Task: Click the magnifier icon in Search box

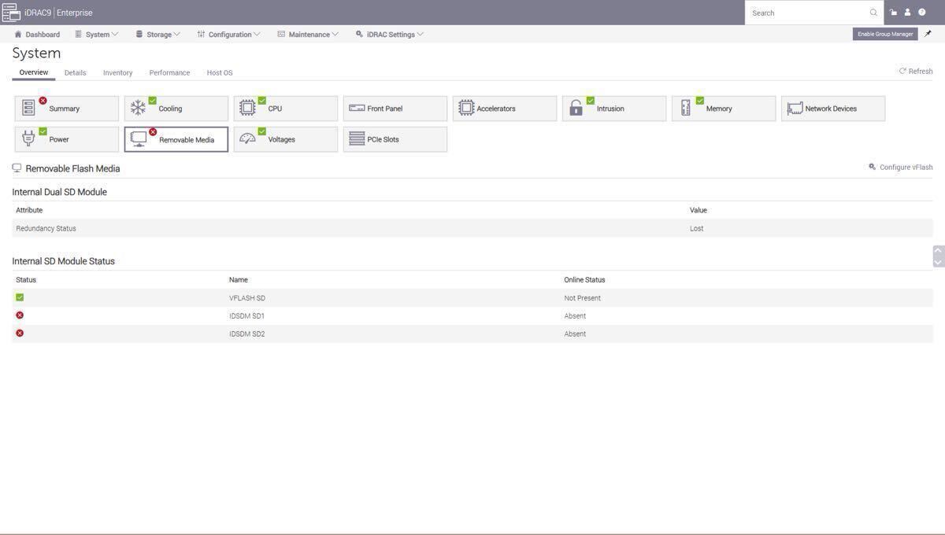Action: [x=873, y=13]
